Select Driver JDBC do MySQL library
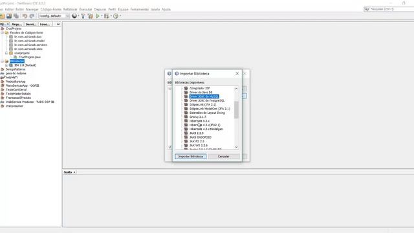The width and height of the screenshot is (414, 233). (x=204, y=96)
